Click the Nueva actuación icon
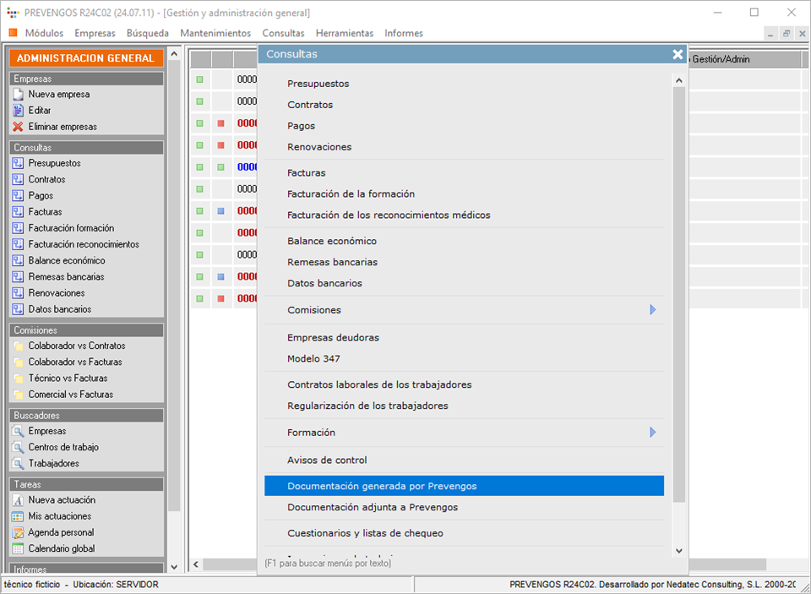 tap(18, 500)
